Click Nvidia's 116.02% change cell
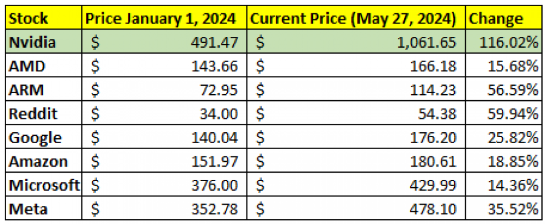Screen dimensions: 545x224 503,42
